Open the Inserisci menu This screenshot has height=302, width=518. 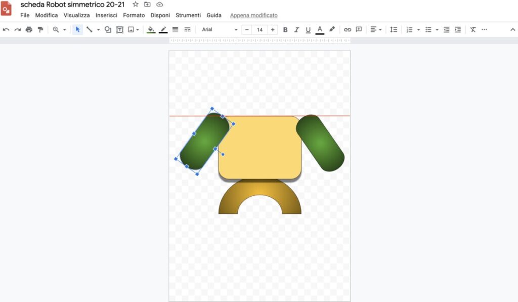pyautogui.click(x=106, y=15)
